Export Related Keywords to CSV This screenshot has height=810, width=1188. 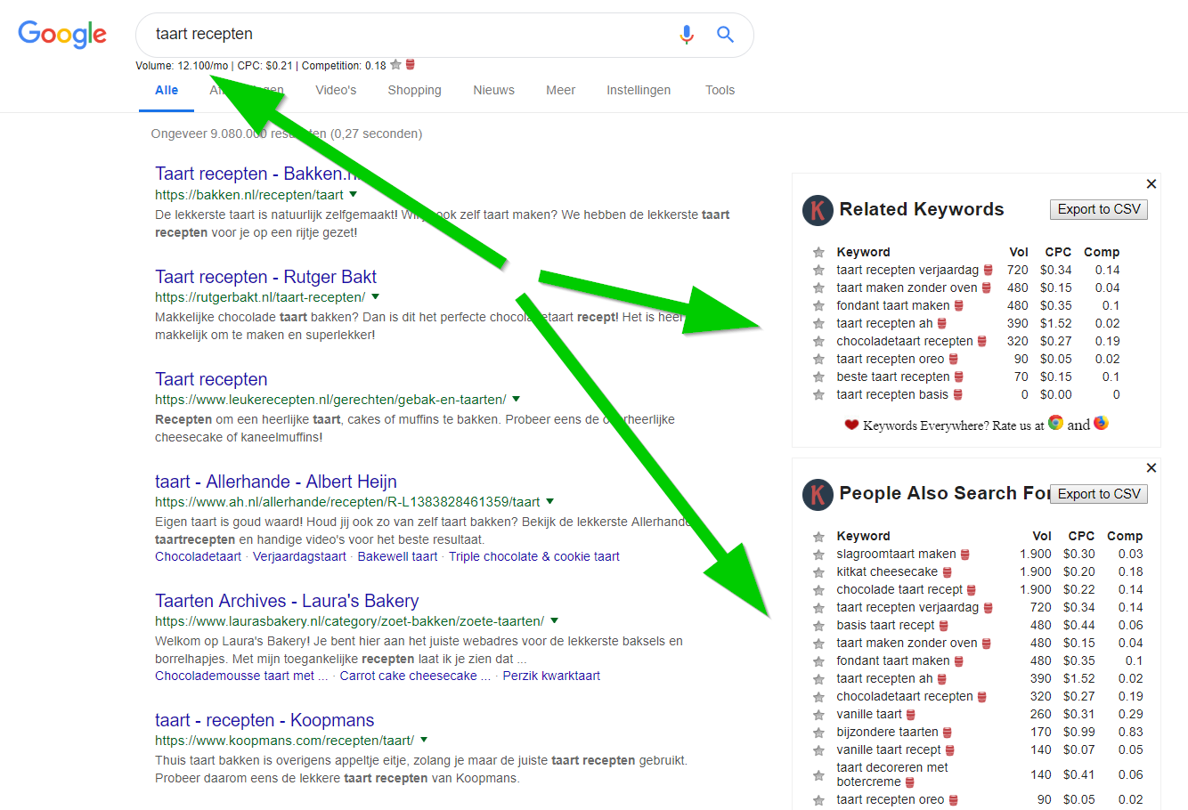(x=1099, y=209)
